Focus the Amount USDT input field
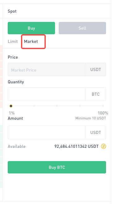 pos(46,132)
